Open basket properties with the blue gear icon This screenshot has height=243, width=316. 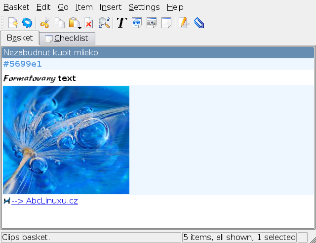click(27, 23)
